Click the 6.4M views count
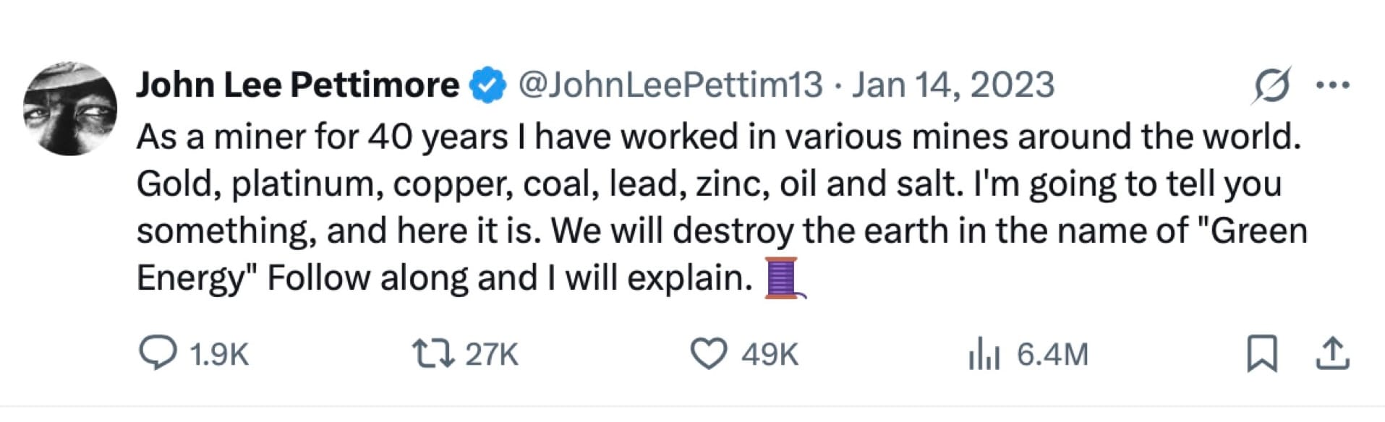Viewport: 1385px width, 422px height. 1052,355
